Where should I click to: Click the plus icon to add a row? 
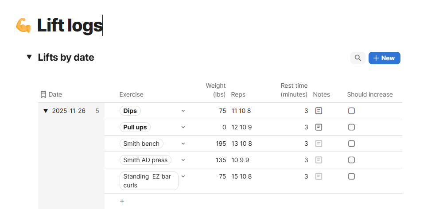[x=122, y=201]
